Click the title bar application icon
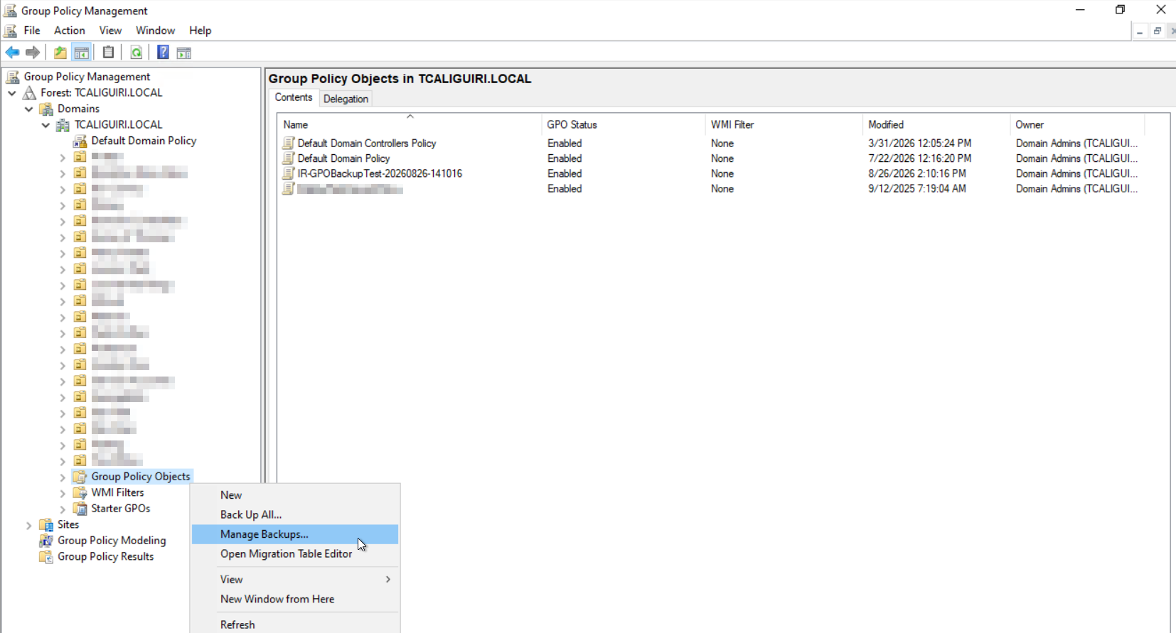Viewport: 1176px width, 633px height. coord(11,11)
